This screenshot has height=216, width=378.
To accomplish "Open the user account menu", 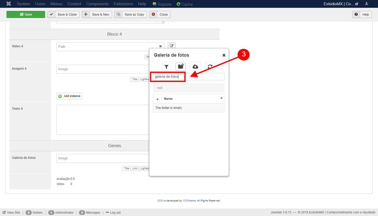I will click(368, 4).
